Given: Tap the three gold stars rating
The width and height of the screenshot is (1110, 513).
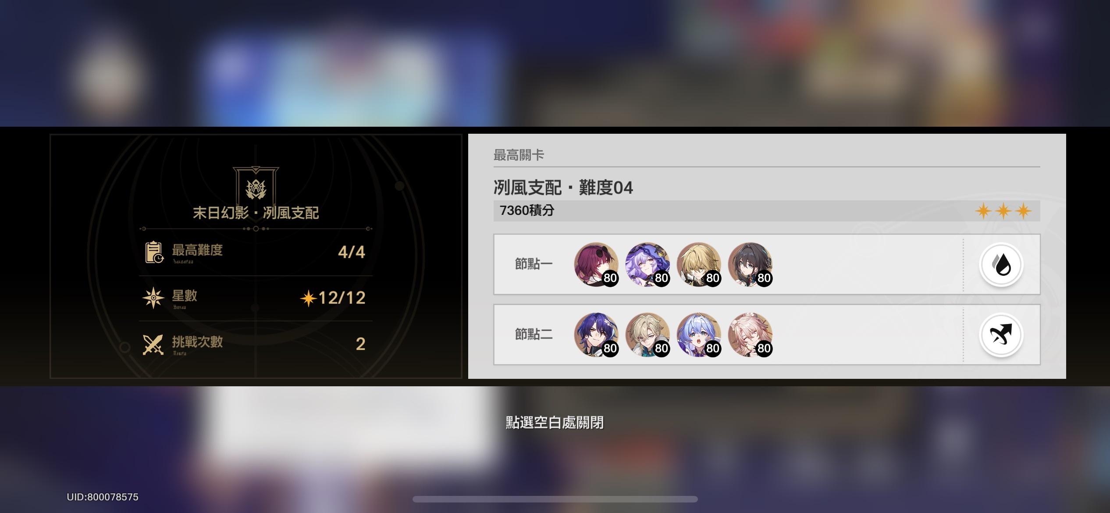Looking at the screenshot, I should (x=1003, y=211).
